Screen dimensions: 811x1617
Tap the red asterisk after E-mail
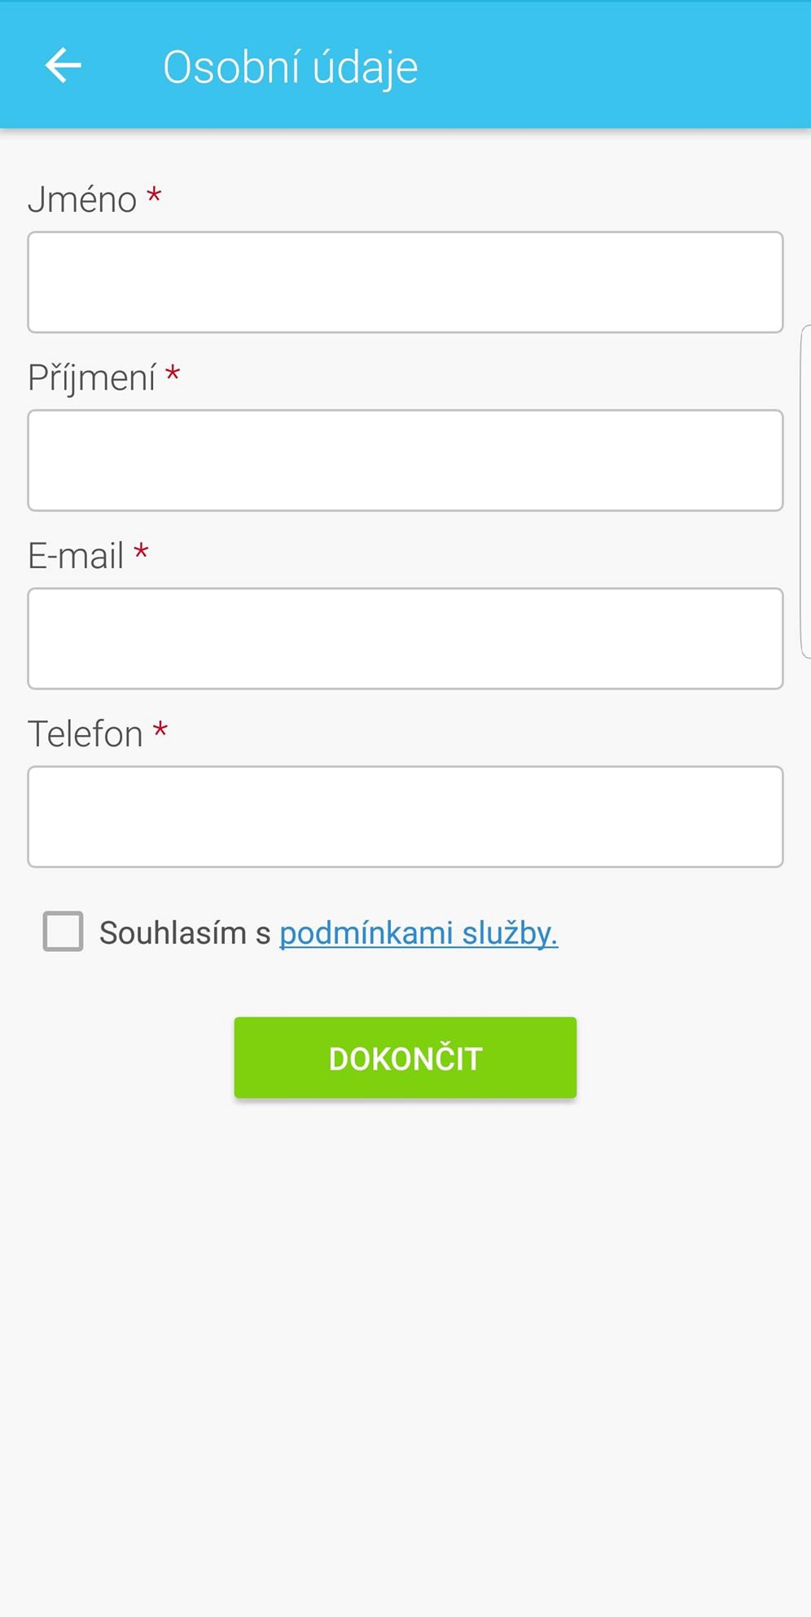142,553
